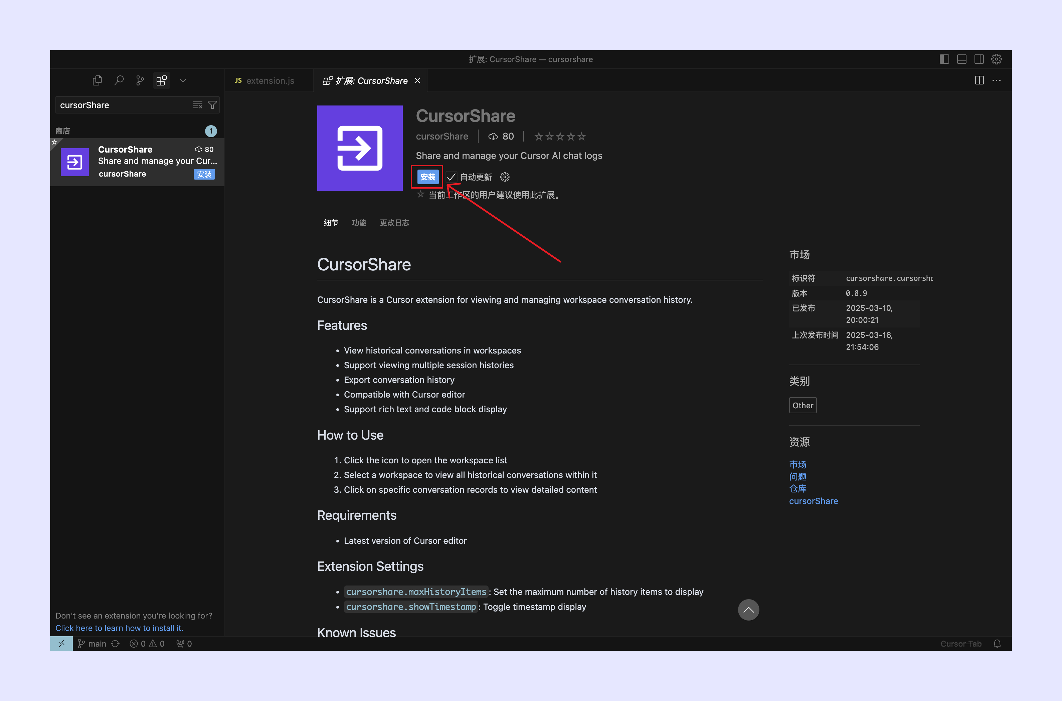Open the 市场 resource link
The width and height of the screenshot is (1062, 701).
798,465
